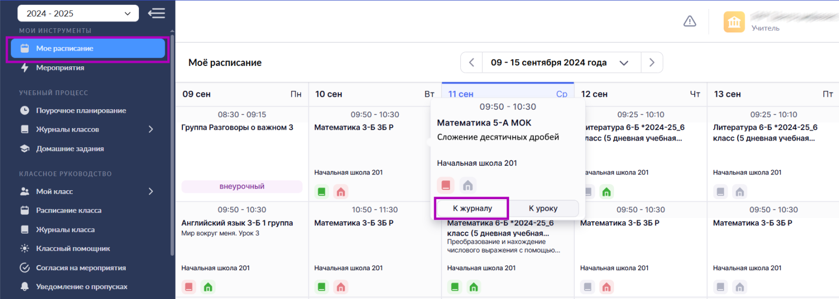Click red house icon on 12 сен 09:50 Математика lesson
Screen dimensions: 839x299
click(x=607, y=287)
